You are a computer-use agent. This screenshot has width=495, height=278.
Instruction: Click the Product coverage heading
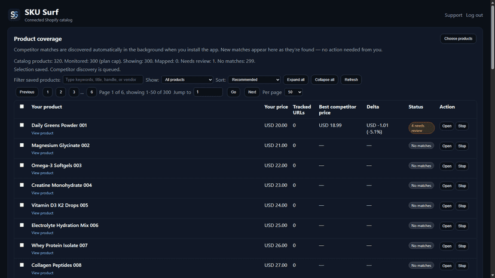click(38, 39)
